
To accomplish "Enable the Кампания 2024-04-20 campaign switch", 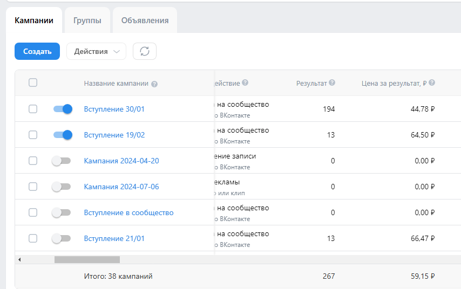I will (62, 161).
